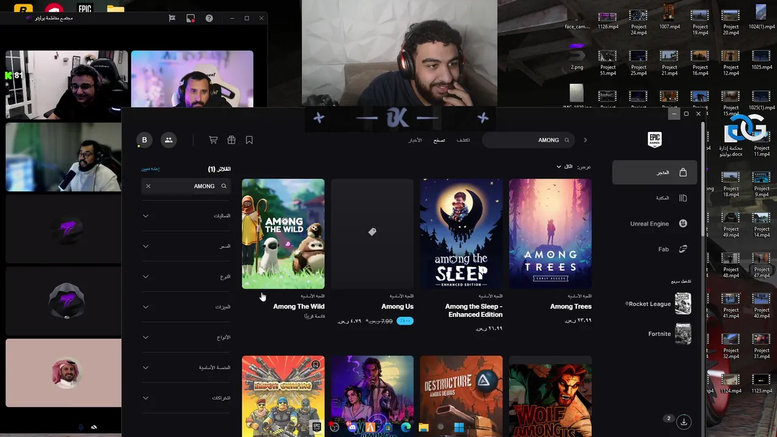777x437 pixels.
Task: Switch to the اكتشف Discover tab
Action: (463, 140)
